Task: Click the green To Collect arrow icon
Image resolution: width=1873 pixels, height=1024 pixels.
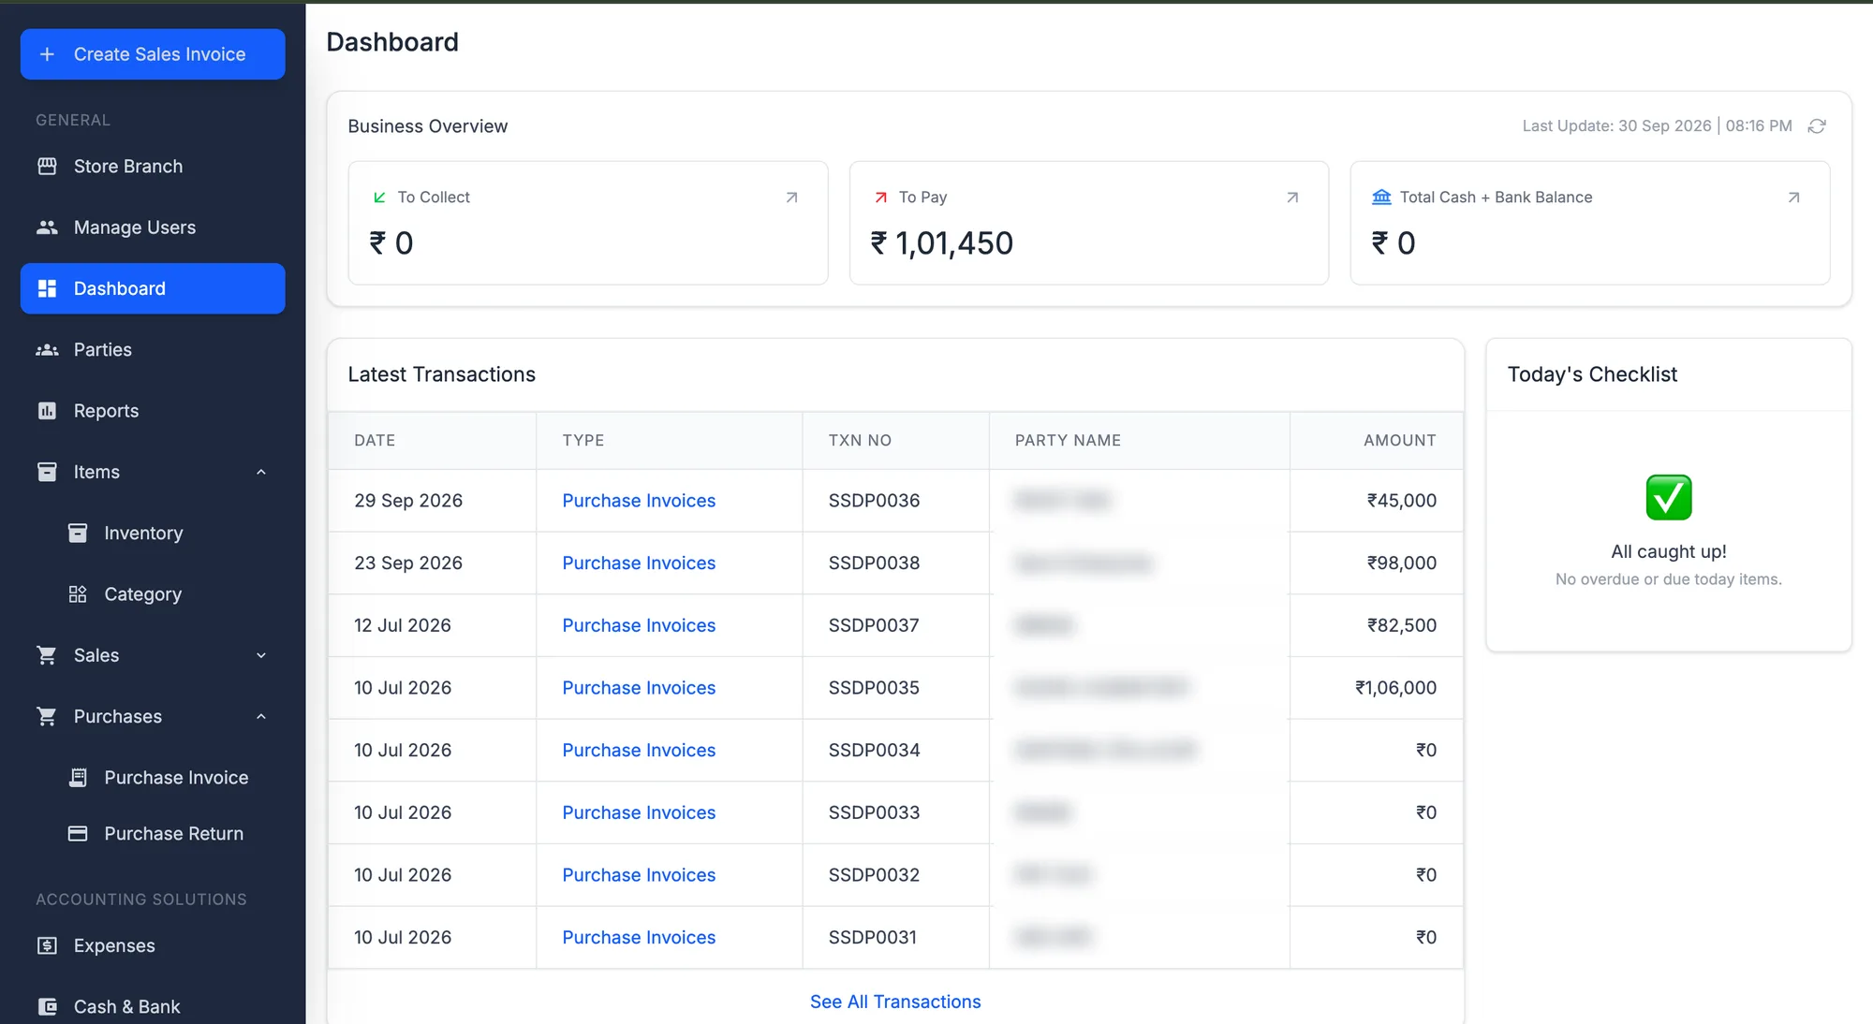Action: coord(379,197)
